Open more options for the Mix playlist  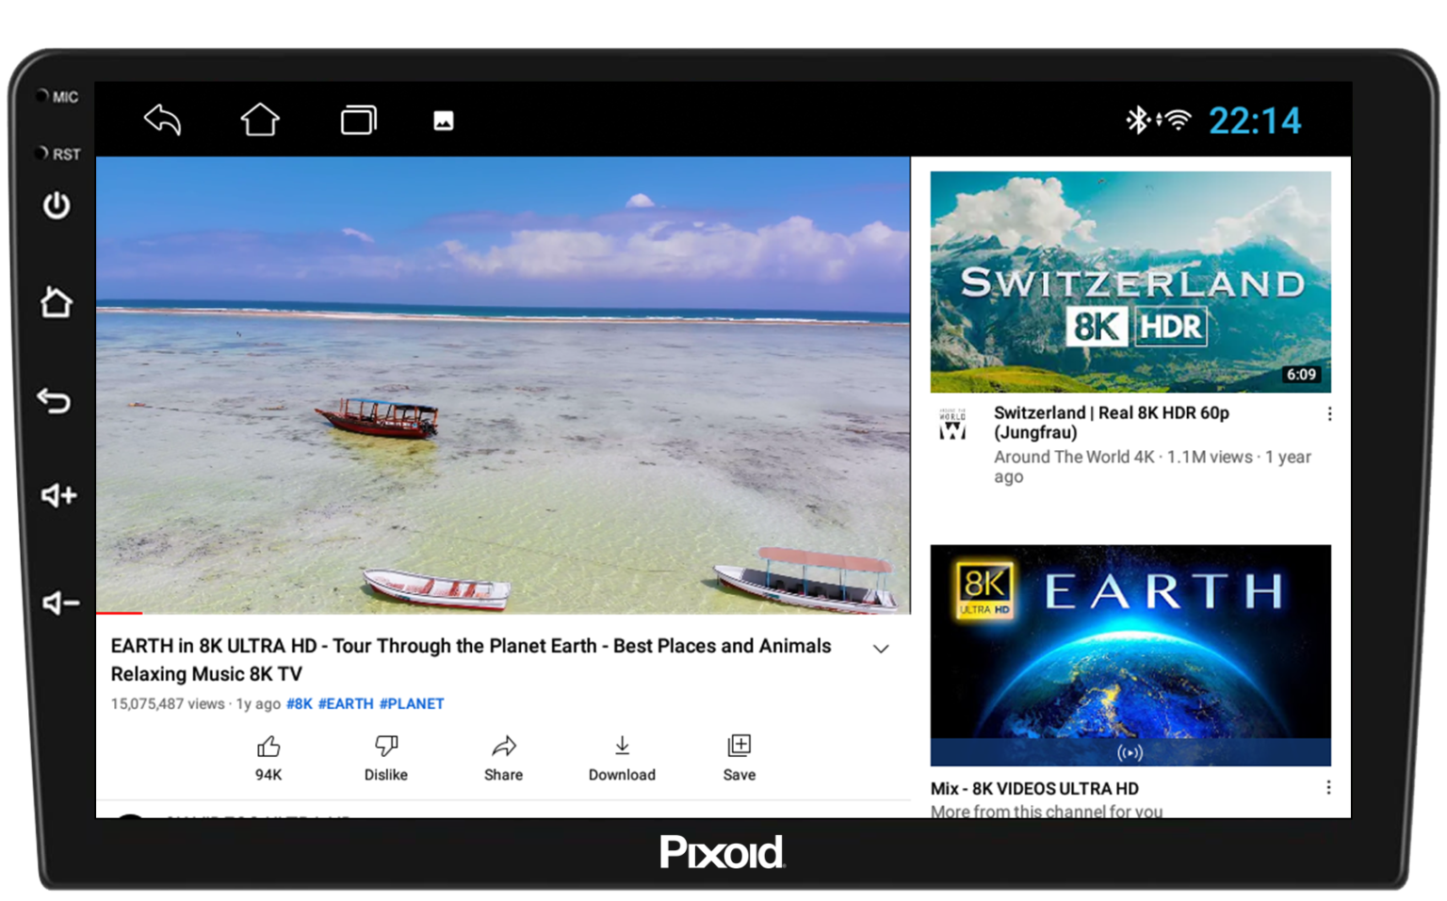1328,787
